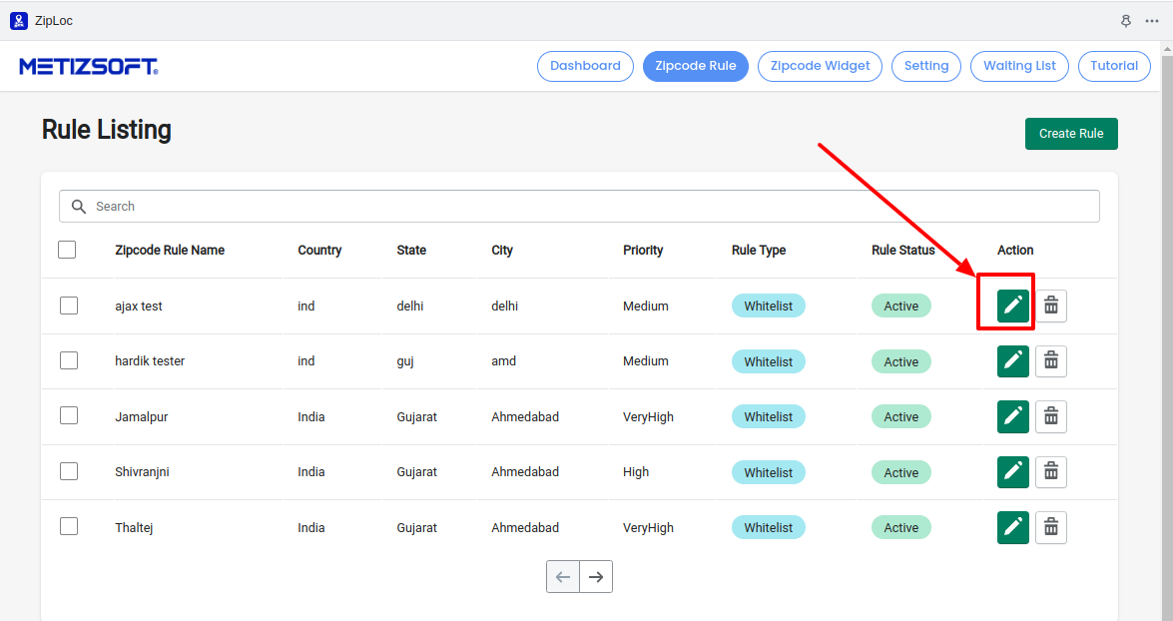Check the Jamalpur rule checkbox

[x=69, y=416]
